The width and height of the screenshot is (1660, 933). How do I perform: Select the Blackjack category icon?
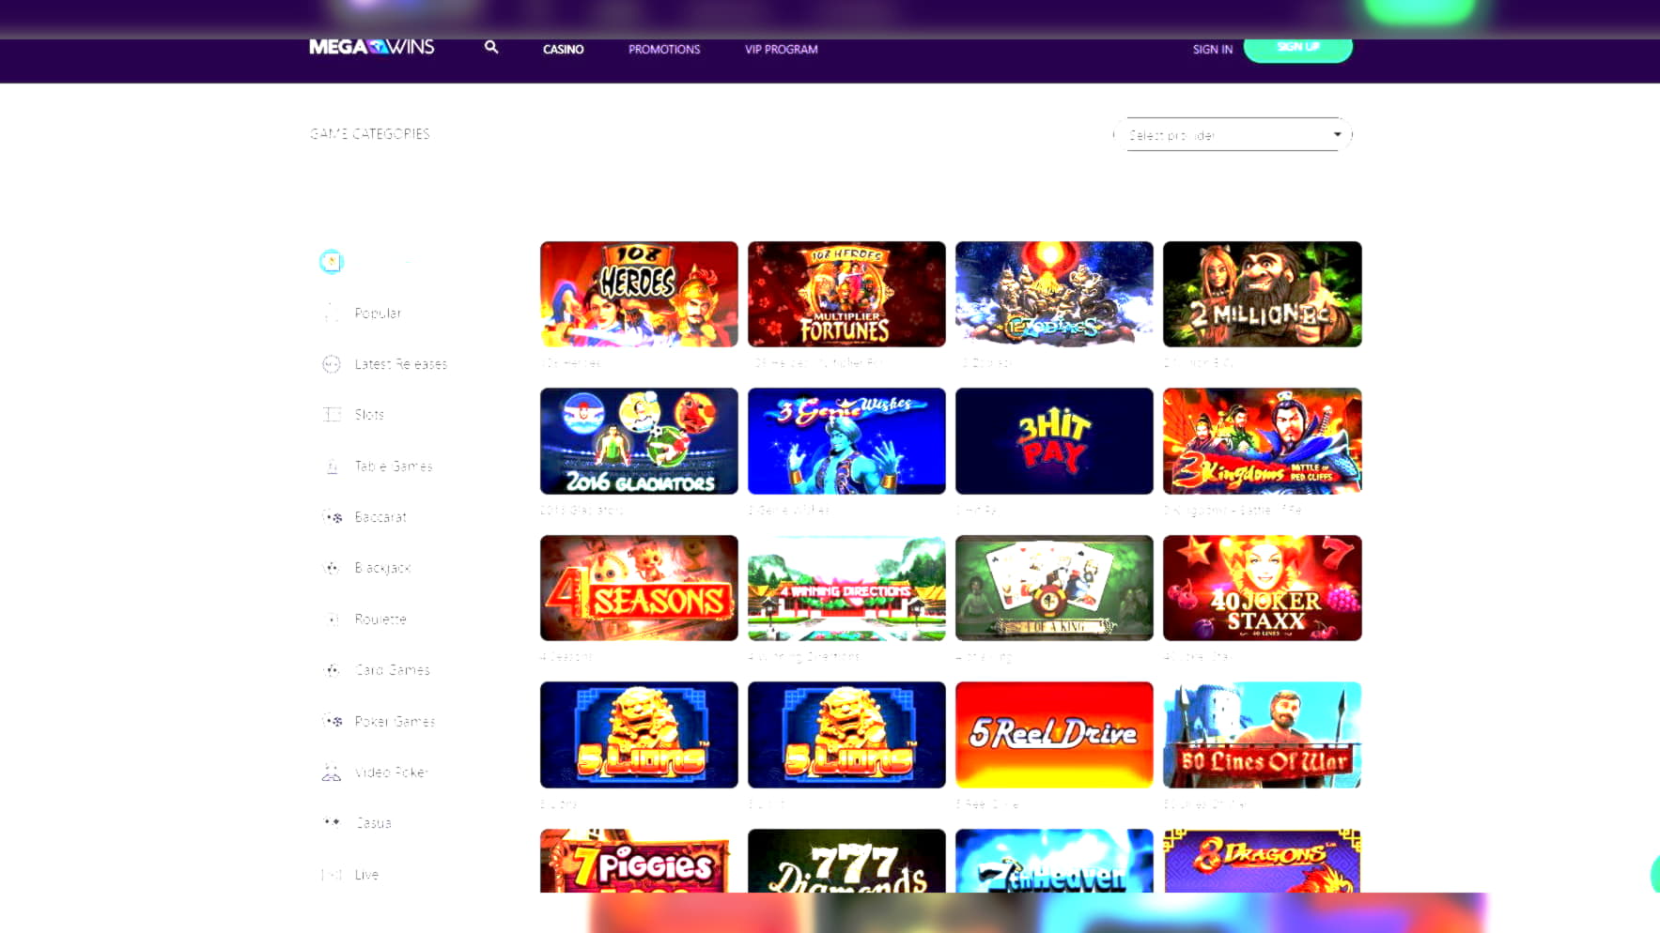coord(331,568)
